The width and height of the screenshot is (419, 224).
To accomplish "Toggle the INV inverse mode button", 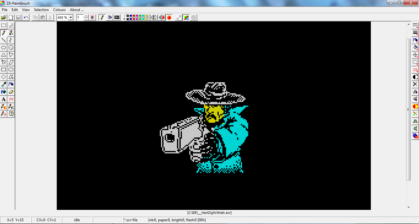I will pyautogui.click(x=117, y=17).
